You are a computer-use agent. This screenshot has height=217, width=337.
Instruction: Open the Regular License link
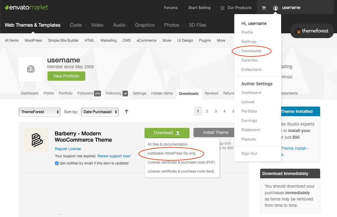click(68, 149)
